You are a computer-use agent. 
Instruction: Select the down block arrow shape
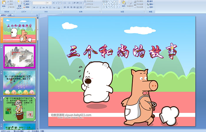[117, 4]
